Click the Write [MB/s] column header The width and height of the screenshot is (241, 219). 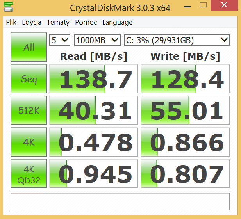186,57
